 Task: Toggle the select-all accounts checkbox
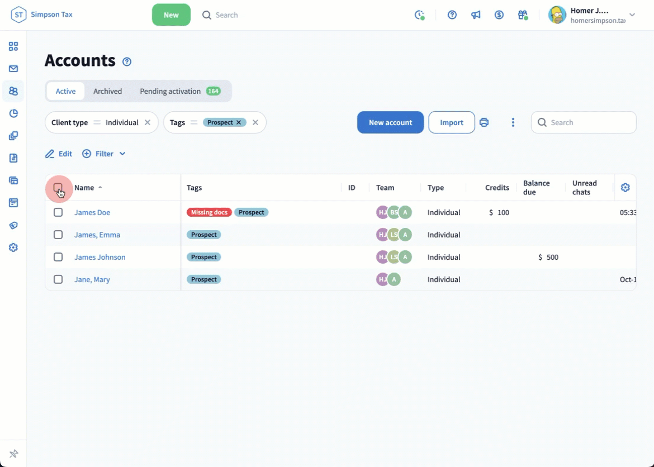(x=58, y=188)
